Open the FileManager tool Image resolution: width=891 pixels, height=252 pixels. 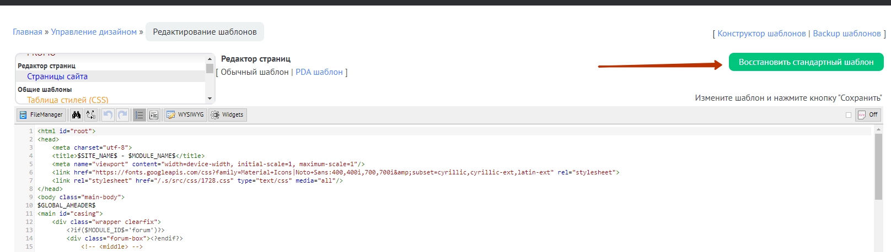41,115
